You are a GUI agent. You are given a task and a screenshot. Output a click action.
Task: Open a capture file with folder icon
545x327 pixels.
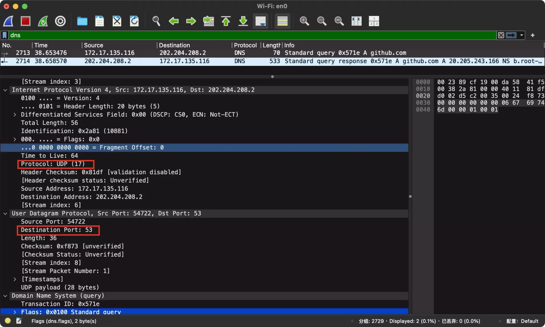(x=82, y=21)
